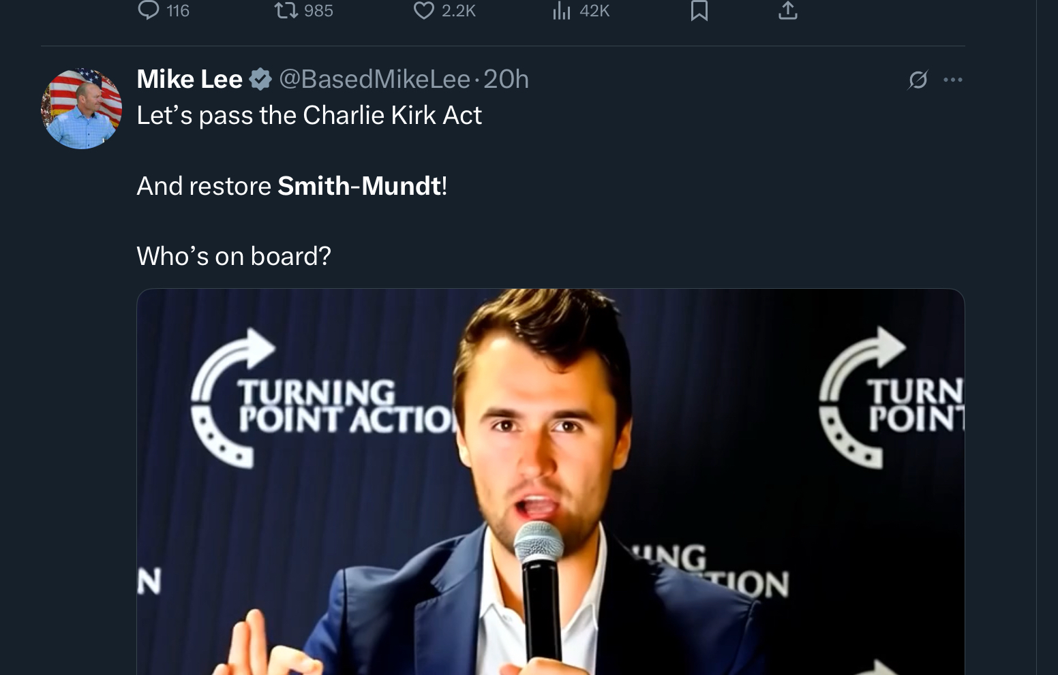The image size is (1058, 675).
Task: Like the post with the heart icon
Action: point(423,10)
